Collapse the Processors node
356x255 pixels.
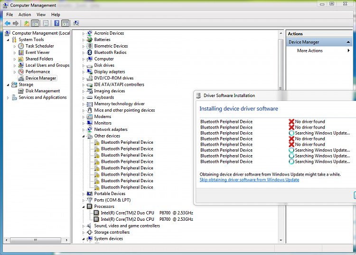click(x=84, y=207)
